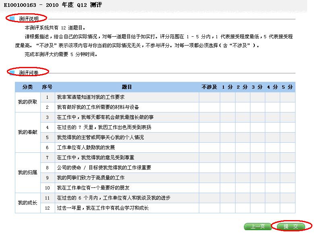Viewport: 314px width, 233px height.
Task: Click the 题目 column header
Action: point(127,87)
